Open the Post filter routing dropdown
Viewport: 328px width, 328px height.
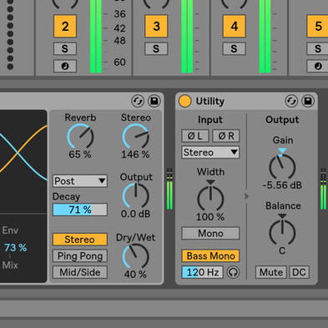point(80,181)
